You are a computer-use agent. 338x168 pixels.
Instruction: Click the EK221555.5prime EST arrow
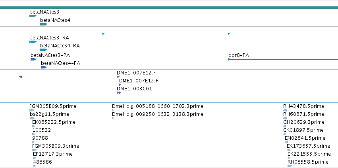[289, 158]
